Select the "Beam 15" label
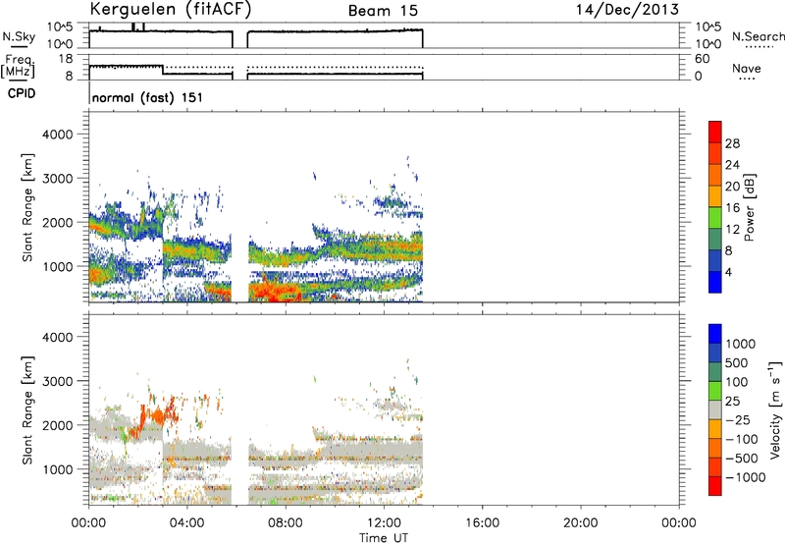 click(x=383, y=11)
